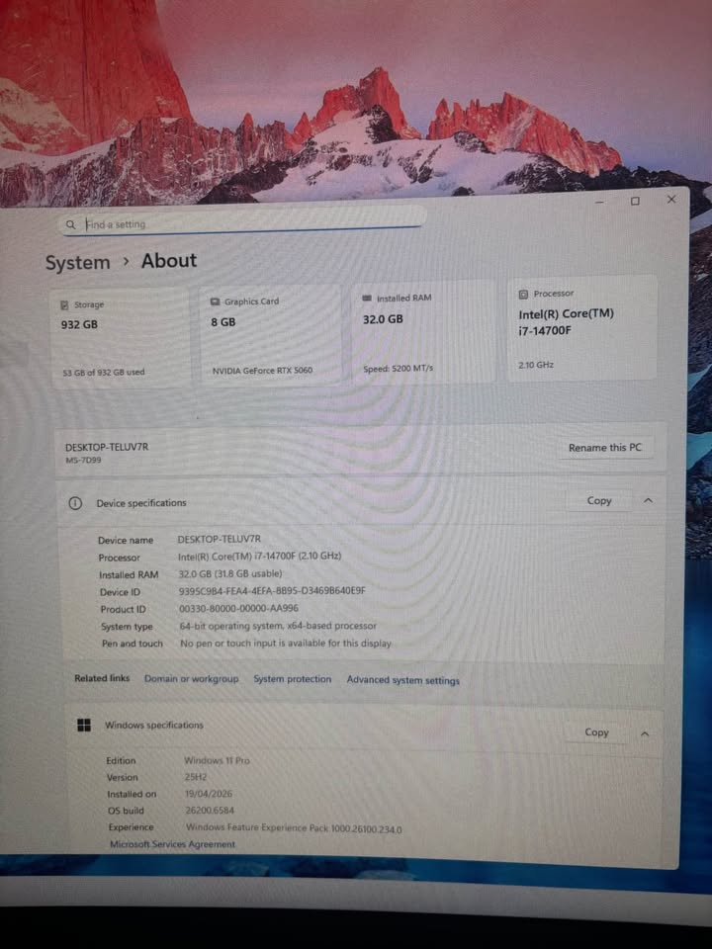The width and height of the screenshot is (712, 949).
Task: Minimize the Settings window
Action: click(599, 202)
